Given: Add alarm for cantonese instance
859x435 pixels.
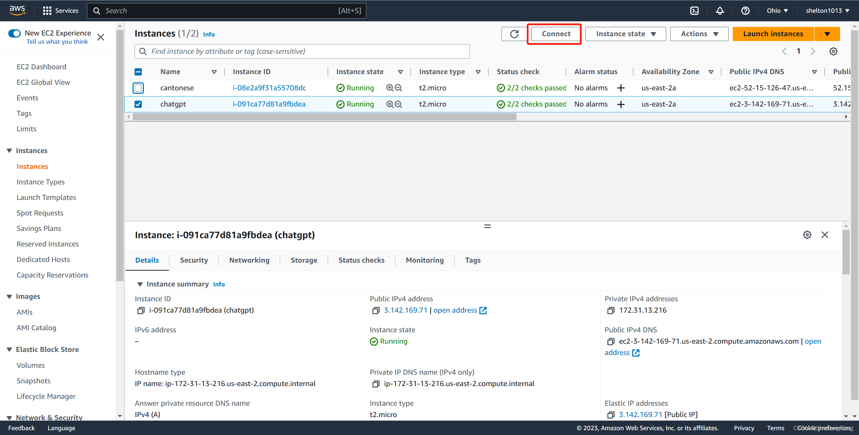Looking at the screenshot, I should click(x=621, y=88).
